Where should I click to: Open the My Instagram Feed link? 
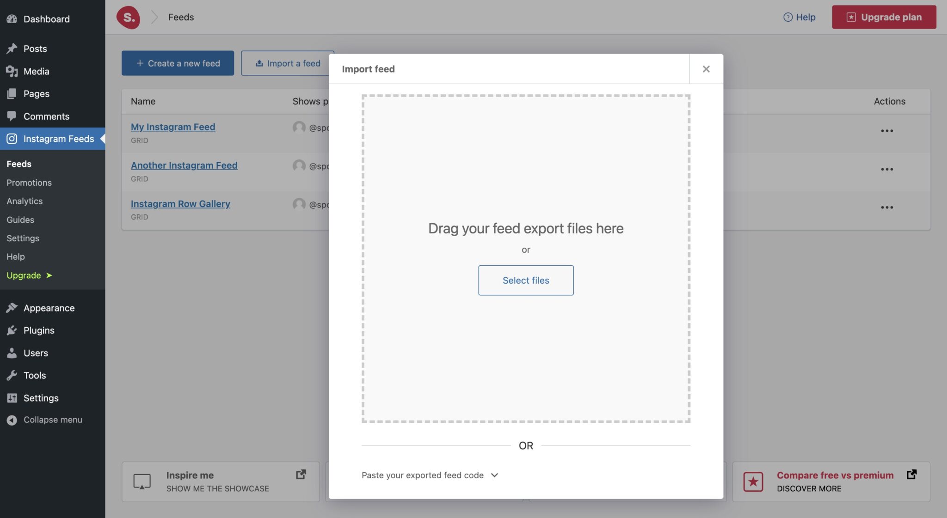pos(173,127)
